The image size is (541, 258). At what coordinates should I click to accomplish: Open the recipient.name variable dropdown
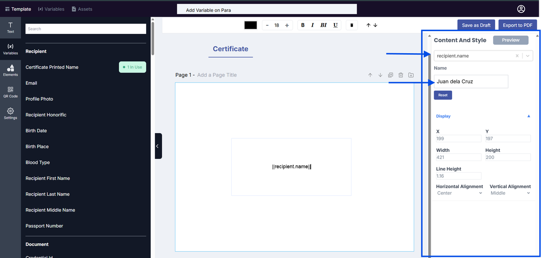tap(528, 56)
